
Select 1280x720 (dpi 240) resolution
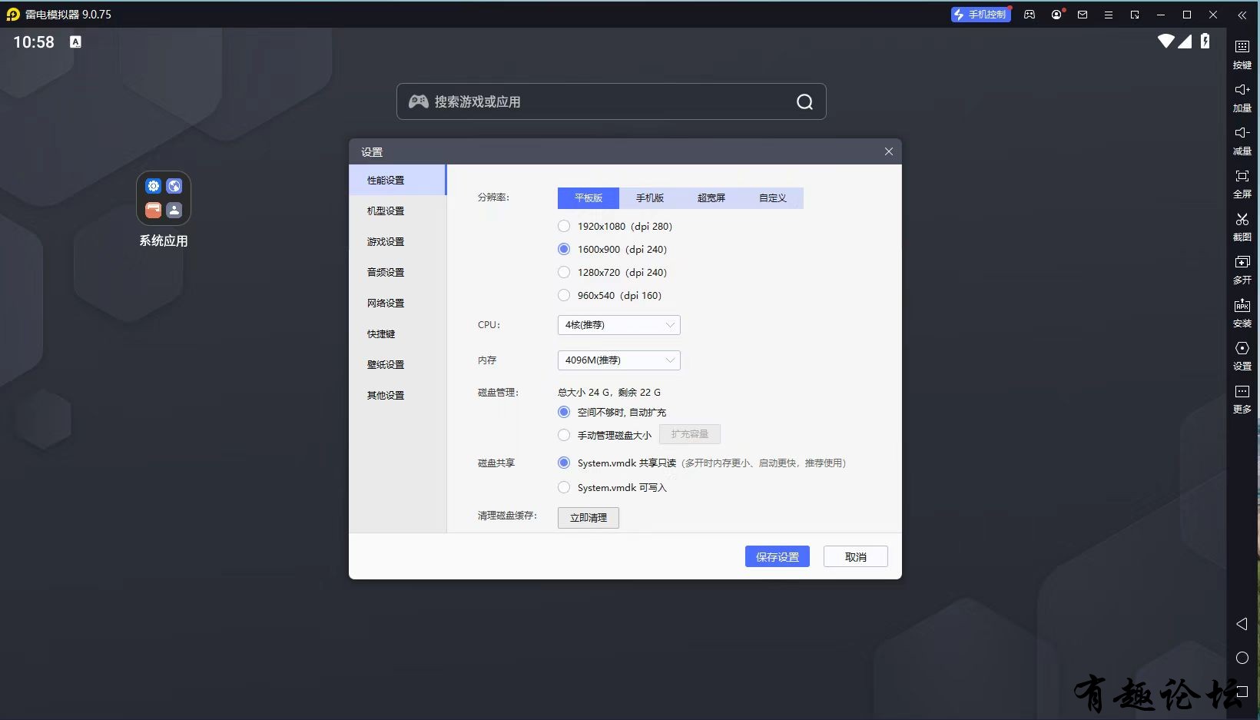click(x=564, y=272)
